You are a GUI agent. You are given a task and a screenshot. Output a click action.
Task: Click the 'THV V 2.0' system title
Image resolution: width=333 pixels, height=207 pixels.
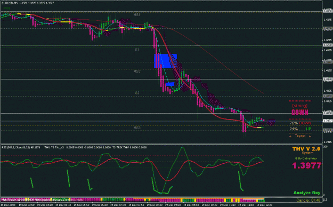306,149
